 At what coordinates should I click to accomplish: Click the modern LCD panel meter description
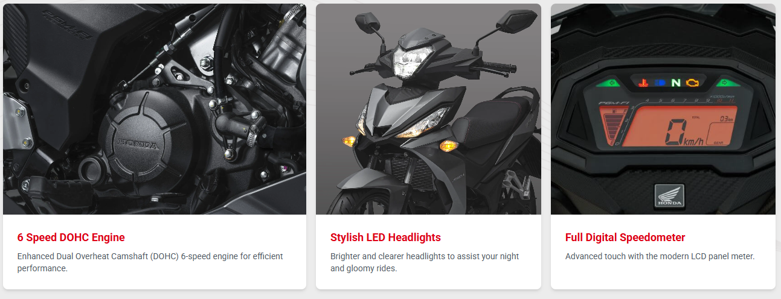tap(660, 256)
